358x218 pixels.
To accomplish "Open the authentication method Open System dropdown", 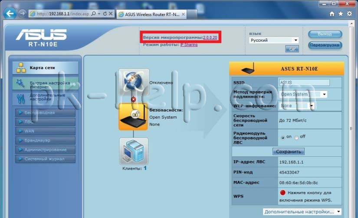I will pos(303,94).
